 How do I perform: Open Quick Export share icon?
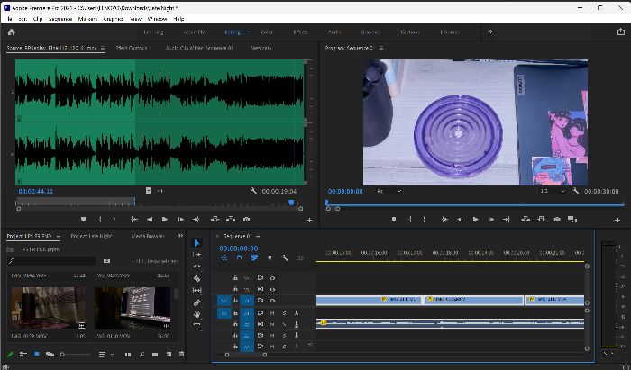(621, 32)
